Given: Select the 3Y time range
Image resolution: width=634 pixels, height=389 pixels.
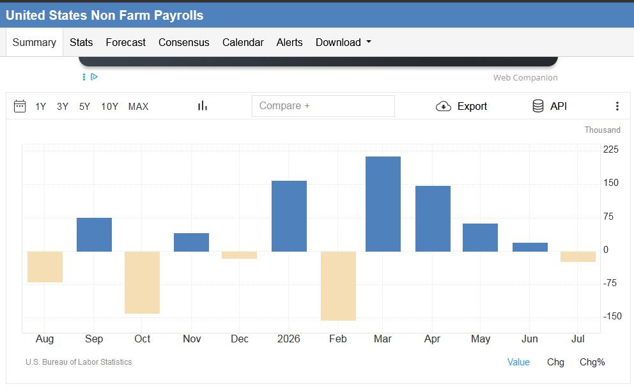Looking at the screenshot, I should [x=62, y=107].
